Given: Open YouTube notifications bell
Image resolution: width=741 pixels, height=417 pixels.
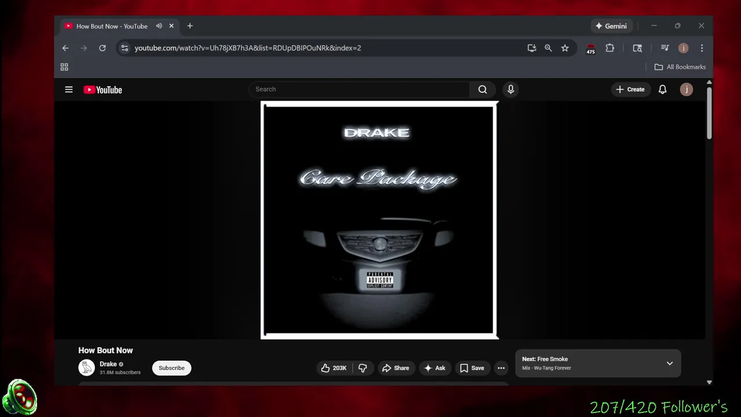Looking at the screenshot, I should tap(662, 89).
